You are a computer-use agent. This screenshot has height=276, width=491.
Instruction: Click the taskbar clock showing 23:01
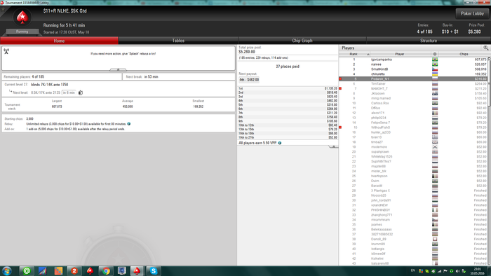pos(477,271)
